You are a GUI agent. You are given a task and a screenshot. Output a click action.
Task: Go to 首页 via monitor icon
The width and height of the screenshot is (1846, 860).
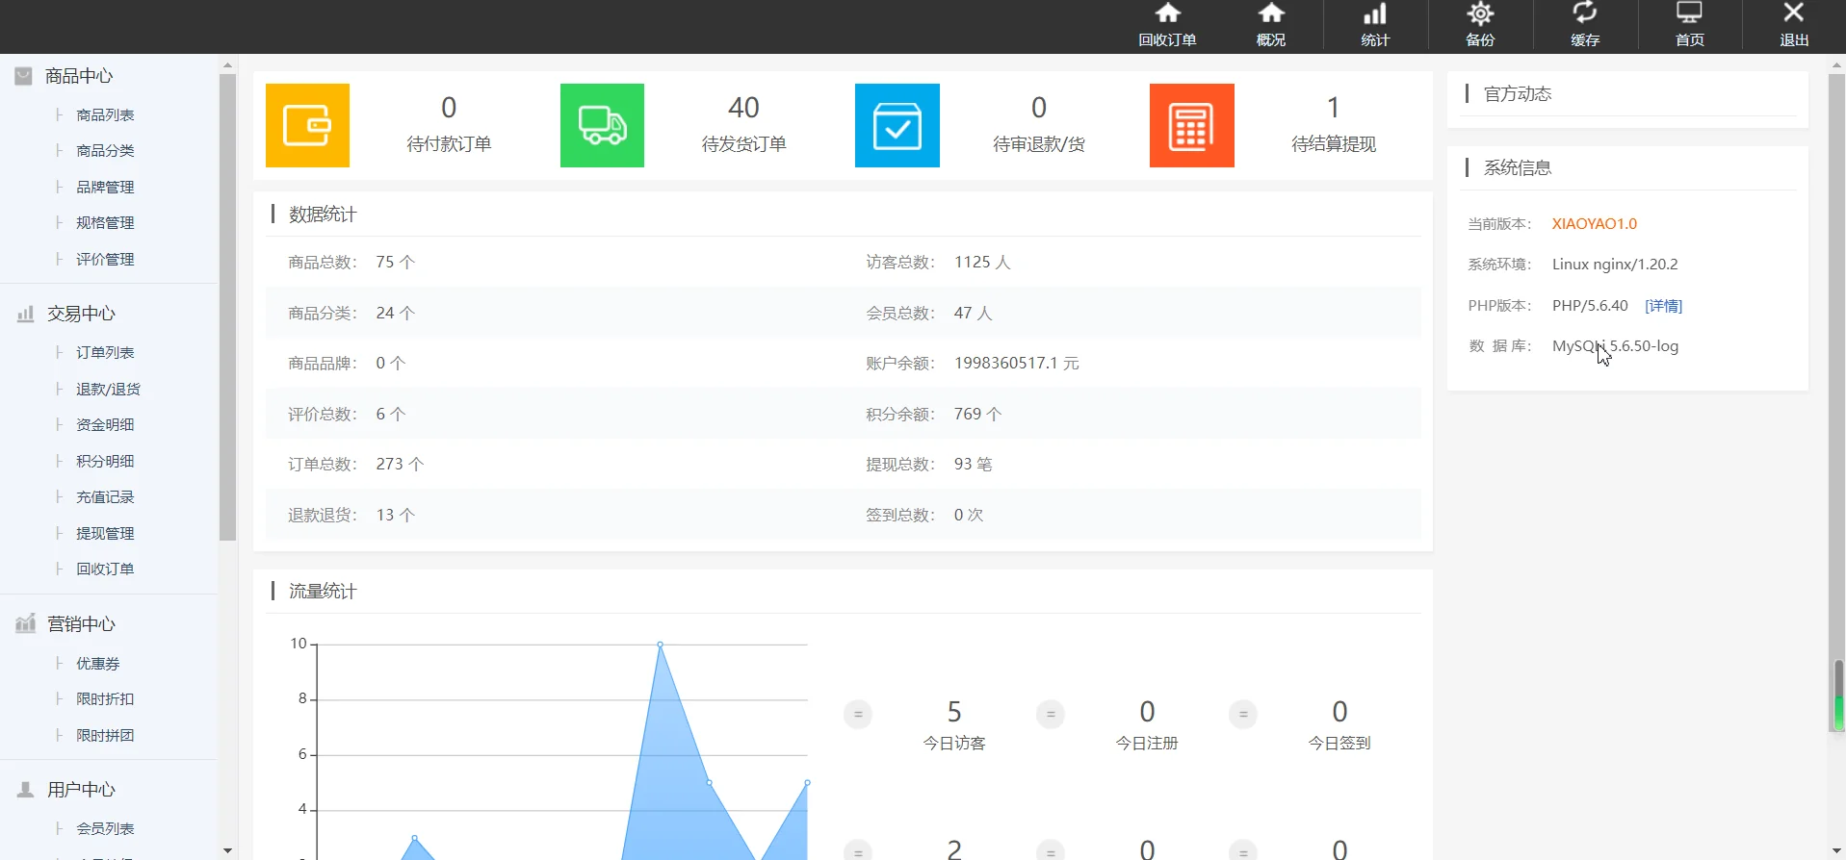(x=1689, y=25)
